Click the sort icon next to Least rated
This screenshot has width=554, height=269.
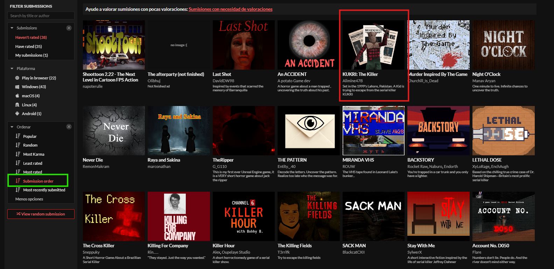coord(18,163)
